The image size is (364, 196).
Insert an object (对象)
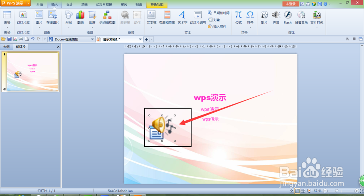coord(214,20)
